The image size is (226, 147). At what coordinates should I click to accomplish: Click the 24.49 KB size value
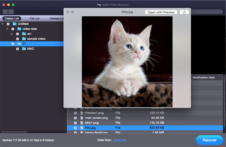158,118
